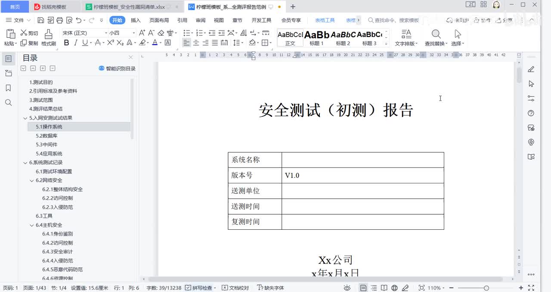
Task: Select align right paragraph button
Action: coord(205,43)
